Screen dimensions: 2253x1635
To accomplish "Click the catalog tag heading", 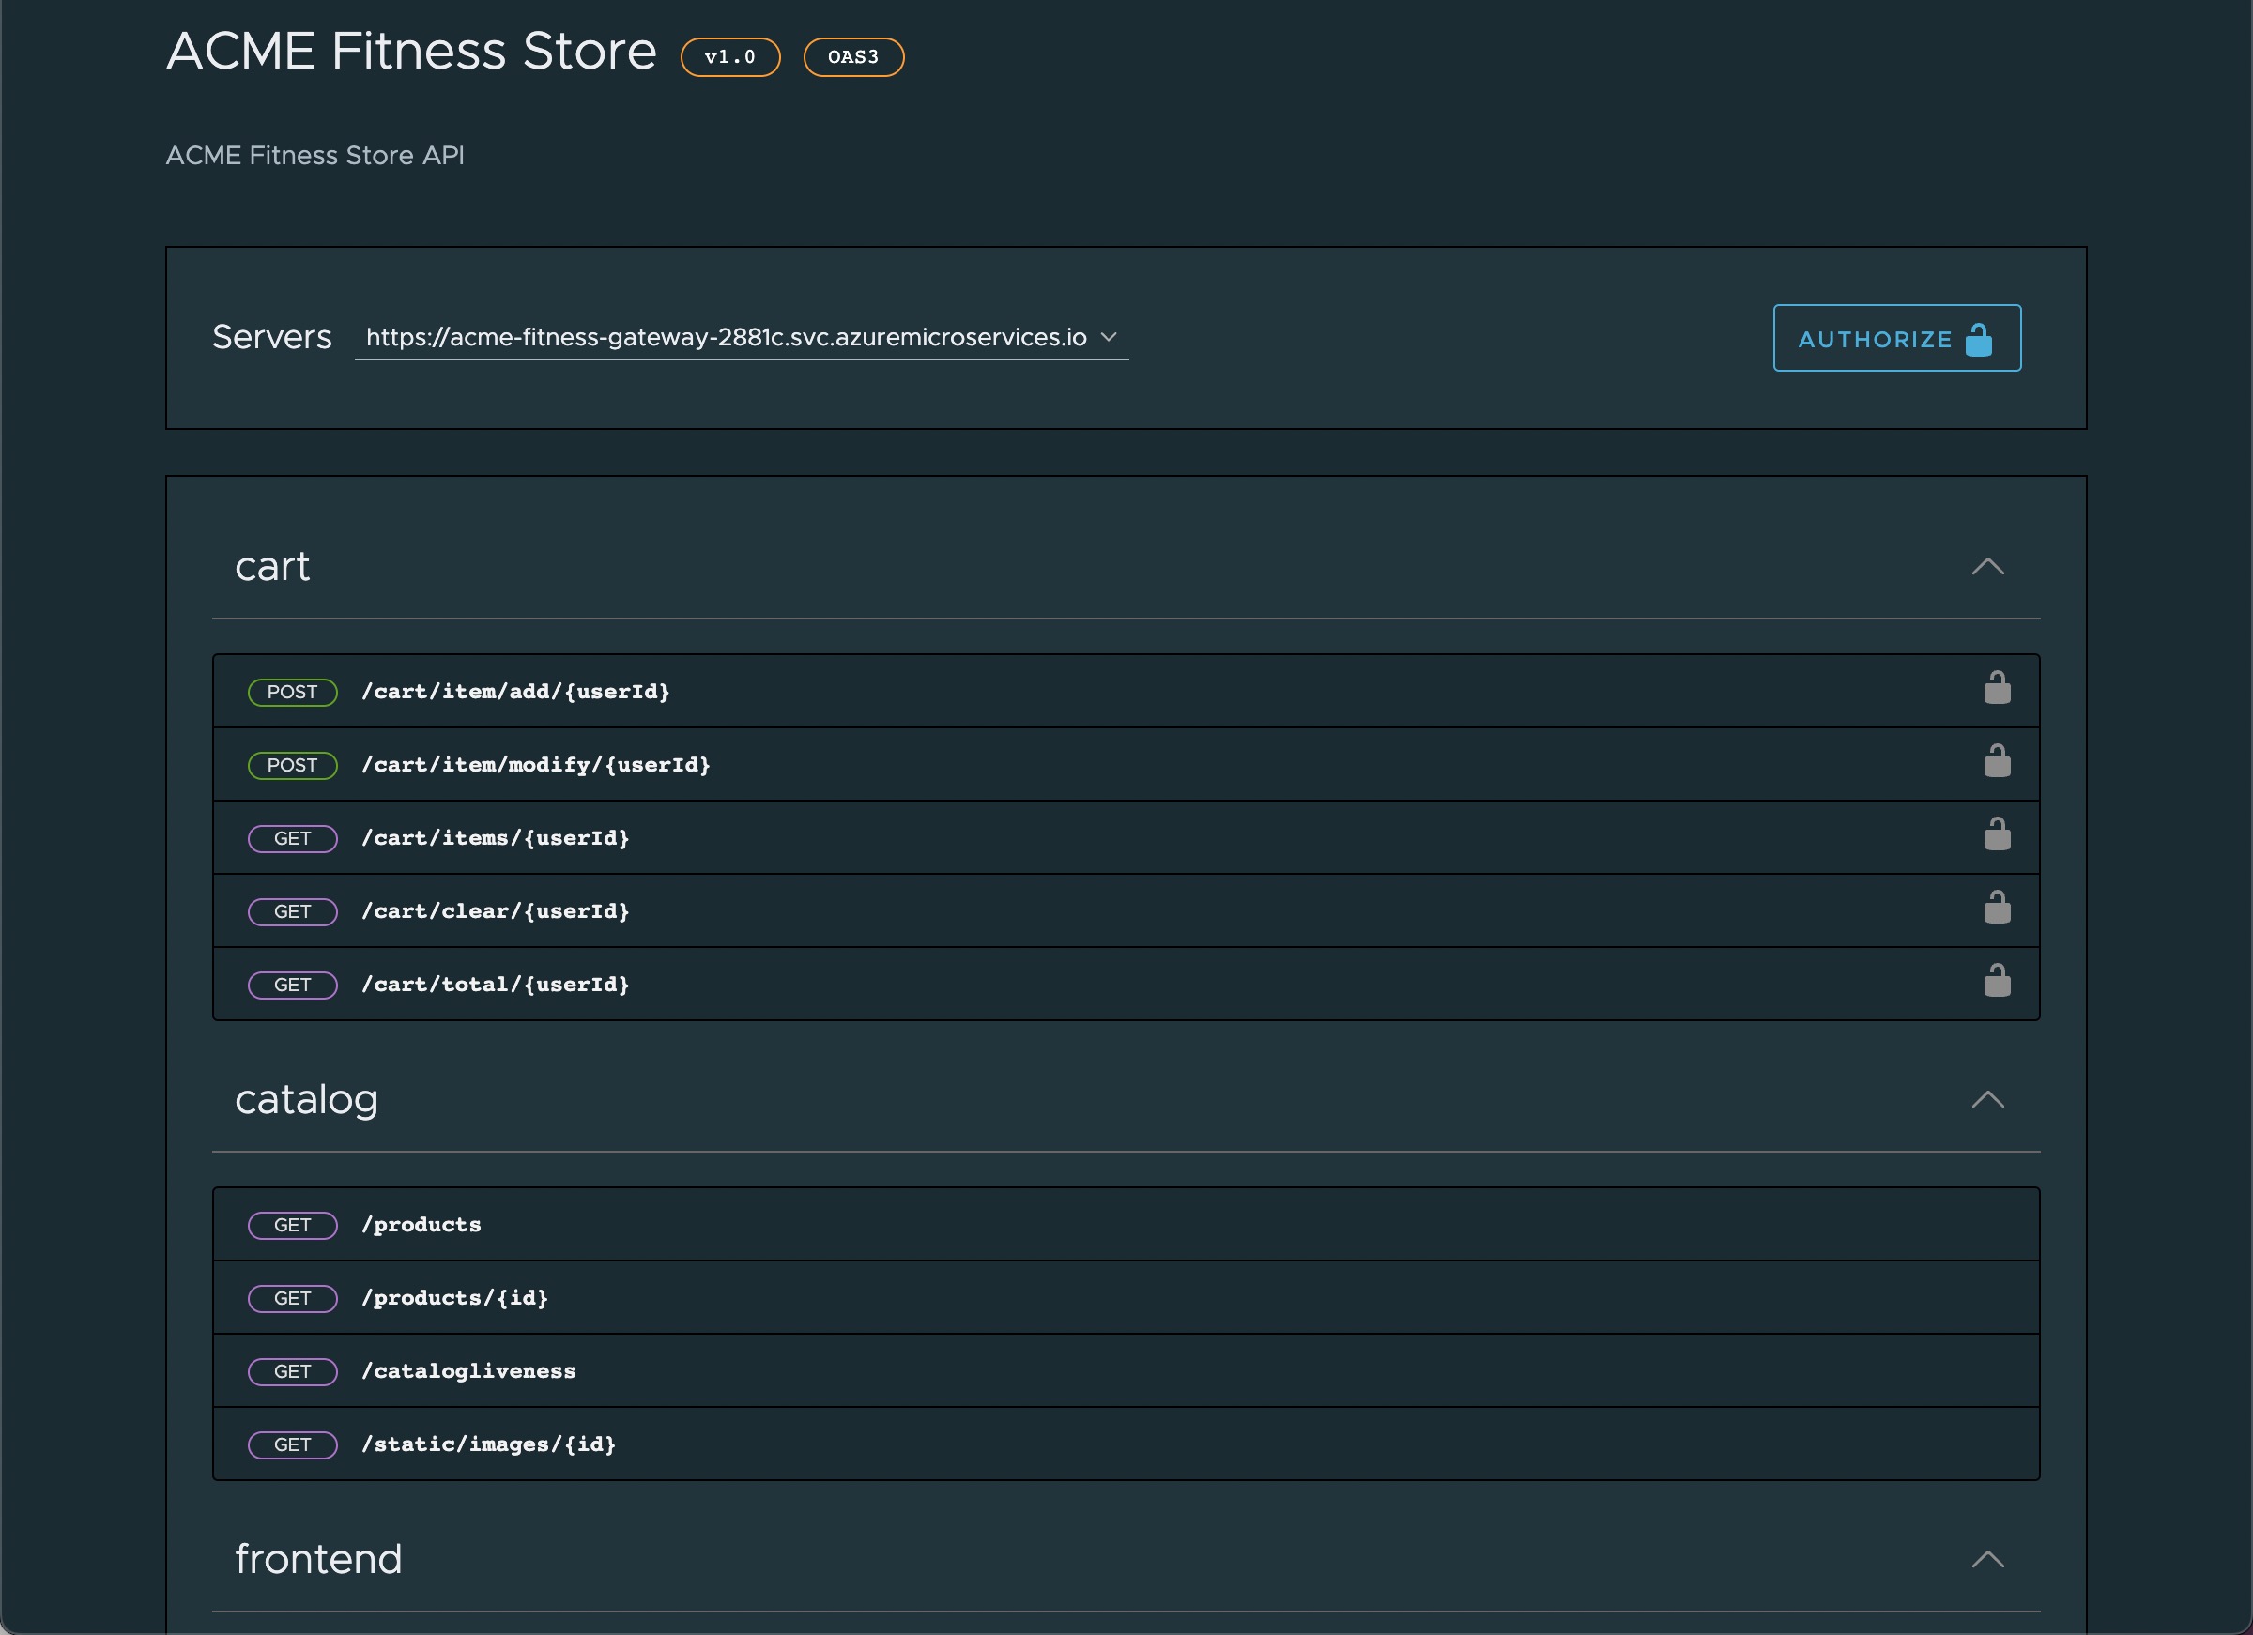I will [x=306, y=1100].
